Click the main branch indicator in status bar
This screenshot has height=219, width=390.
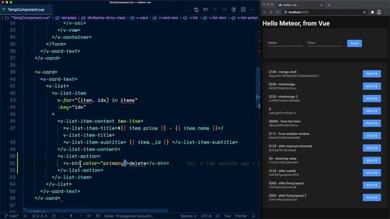coord(12,216)
